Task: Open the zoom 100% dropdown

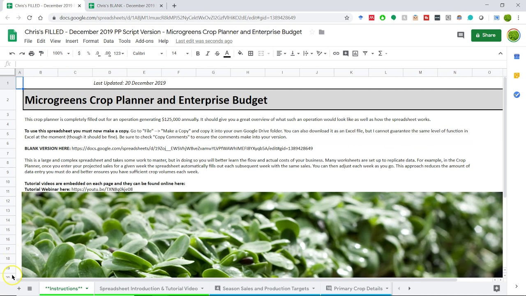Action: (61, 53)
